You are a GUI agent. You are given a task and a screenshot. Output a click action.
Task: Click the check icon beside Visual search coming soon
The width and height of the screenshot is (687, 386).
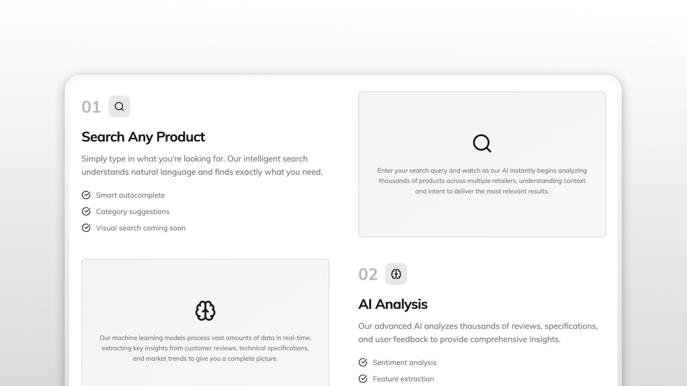(x=86, y=228)
